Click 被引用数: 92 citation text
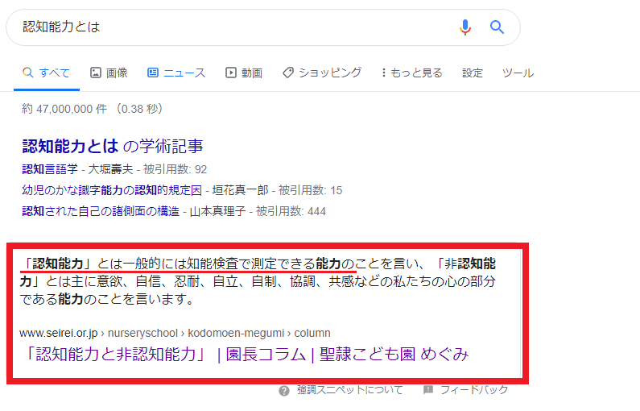This screenshot has height=411, width=640. [175, 169]
